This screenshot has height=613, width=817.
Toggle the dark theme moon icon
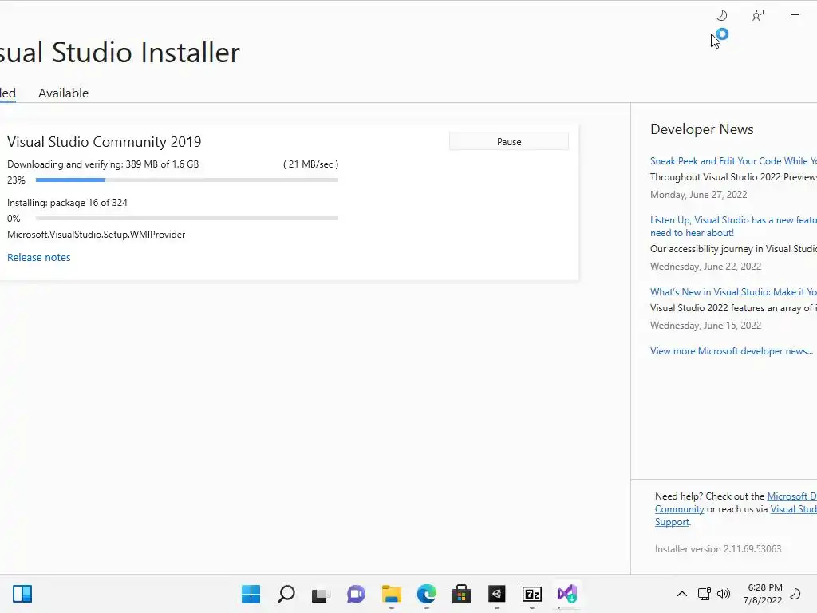(x=721, y=15)
